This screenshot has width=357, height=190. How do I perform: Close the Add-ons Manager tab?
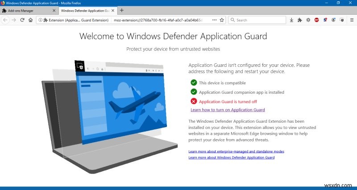pos(54,10)
